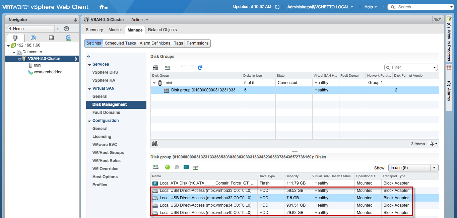Viewport: 457px width, 218px height.
Task: Open the export list icon next to 2 items
Action: tap(432, 143)
